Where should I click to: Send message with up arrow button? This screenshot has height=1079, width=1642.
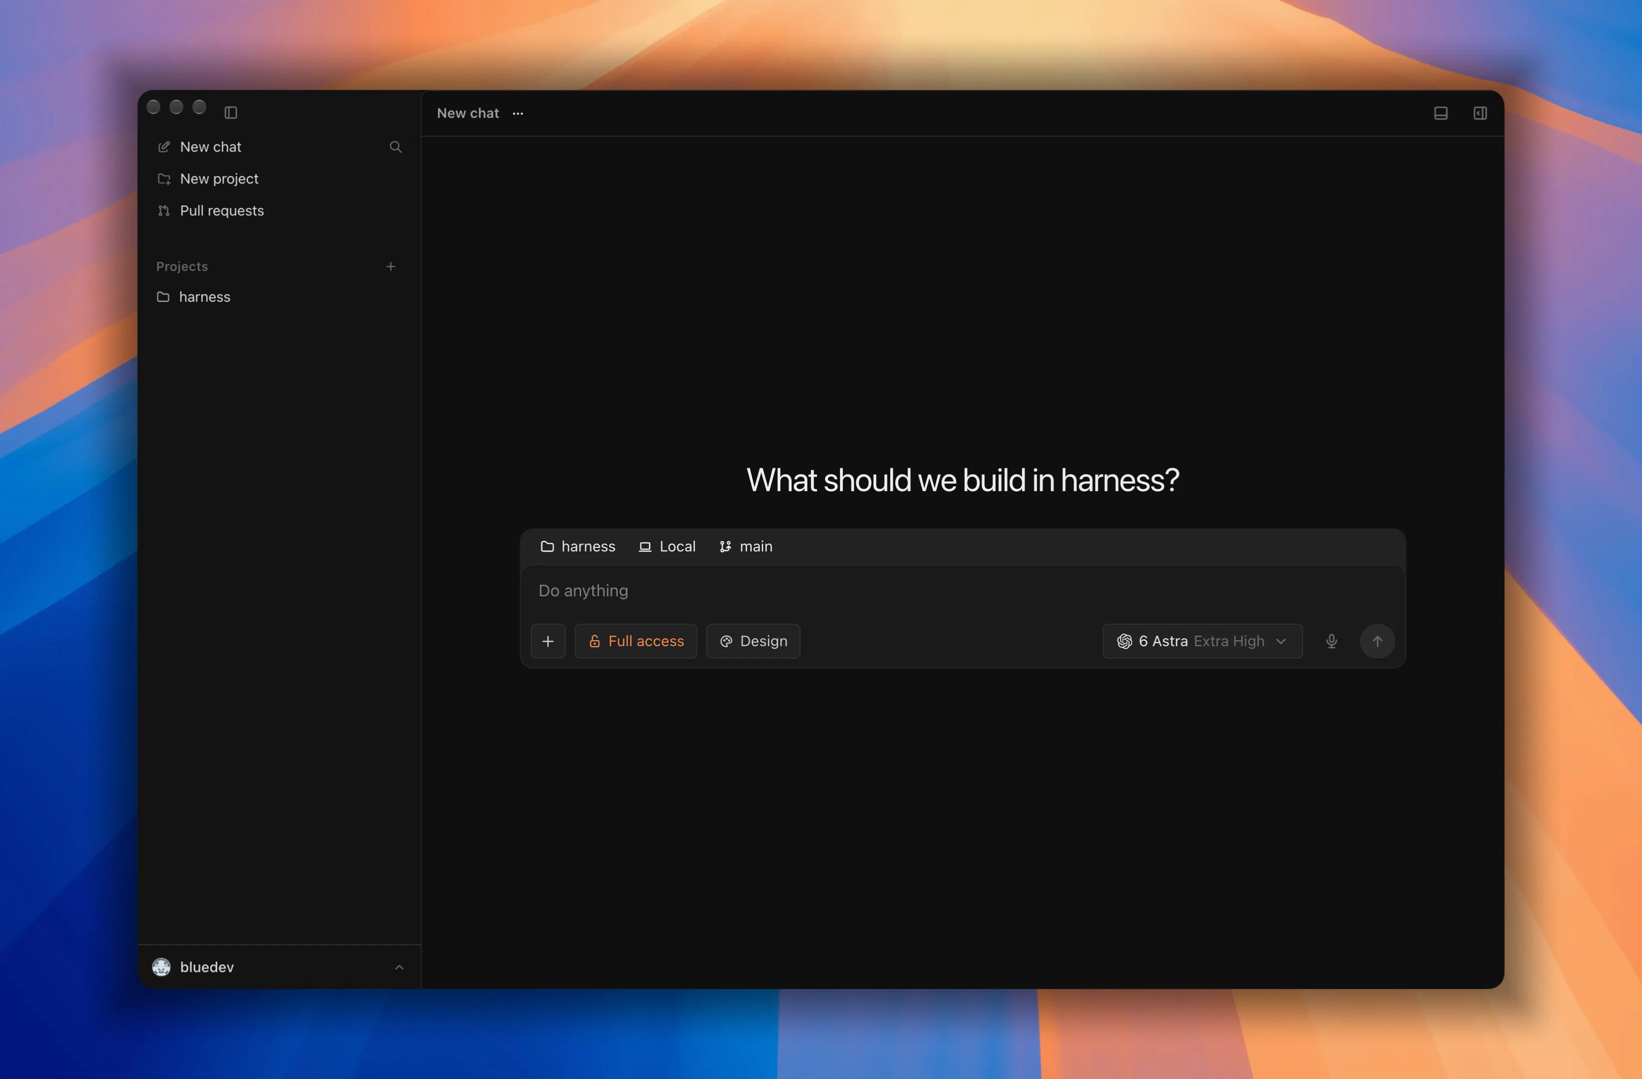pos(1377,641)
